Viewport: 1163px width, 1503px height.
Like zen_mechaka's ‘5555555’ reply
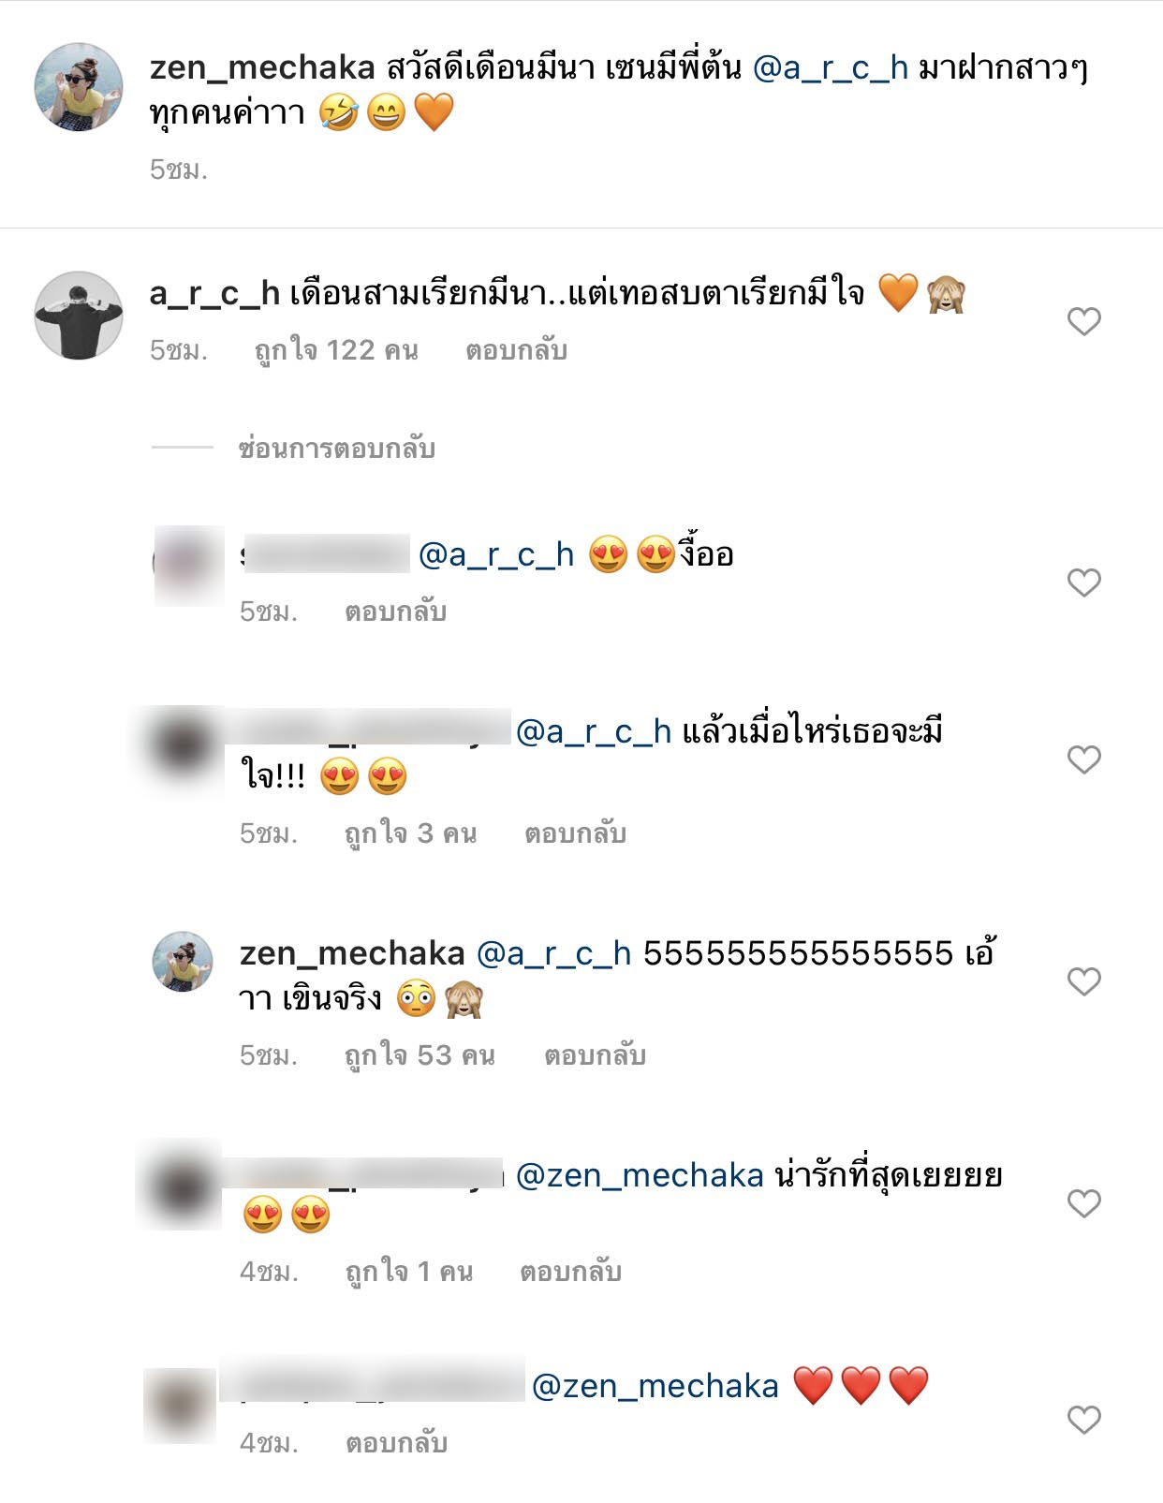tap(1083, 981)
